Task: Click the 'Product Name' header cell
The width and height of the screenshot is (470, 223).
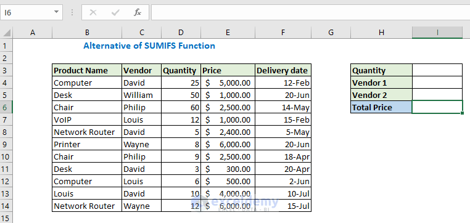Action: tap(87, 70)
